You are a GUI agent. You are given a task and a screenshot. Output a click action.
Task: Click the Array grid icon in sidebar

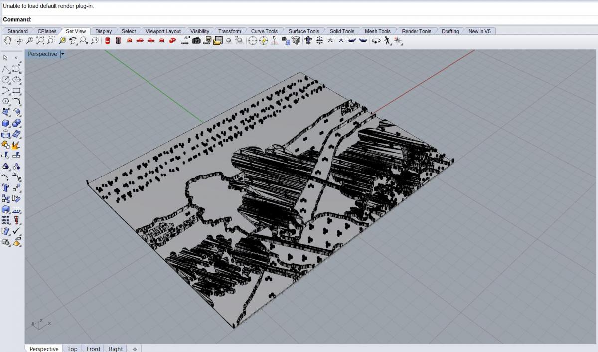(6, 220)
